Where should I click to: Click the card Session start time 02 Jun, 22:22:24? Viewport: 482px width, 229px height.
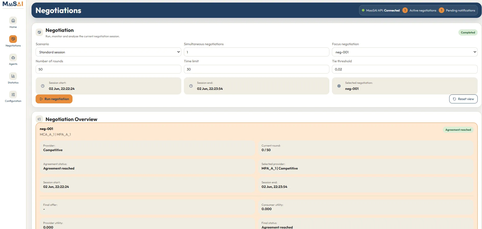tap(56, 187)
